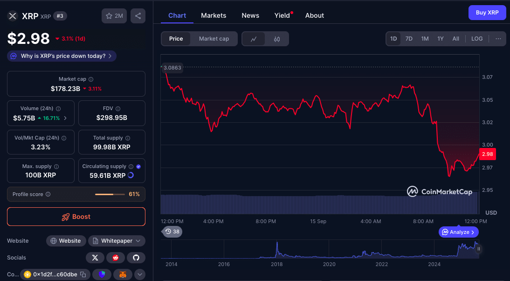Click the #3 rank badge
510x281 pixels.
pos(60,16)
